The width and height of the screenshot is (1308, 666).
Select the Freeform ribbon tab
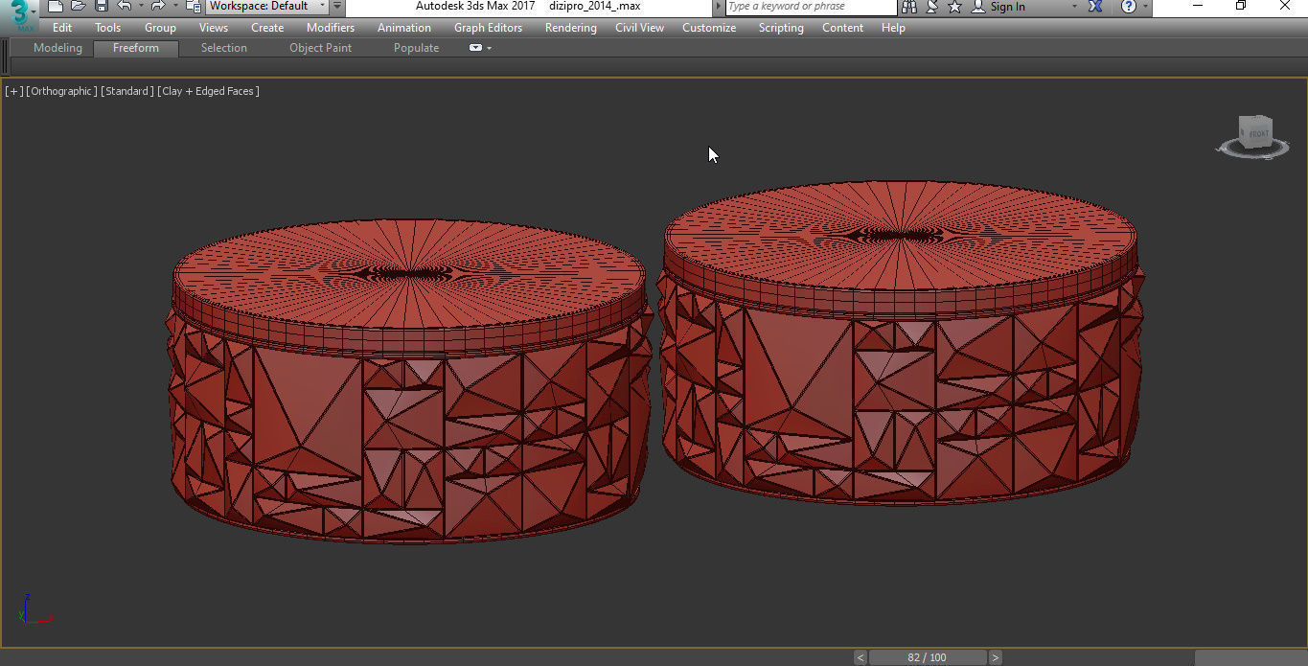click(136, 48)
